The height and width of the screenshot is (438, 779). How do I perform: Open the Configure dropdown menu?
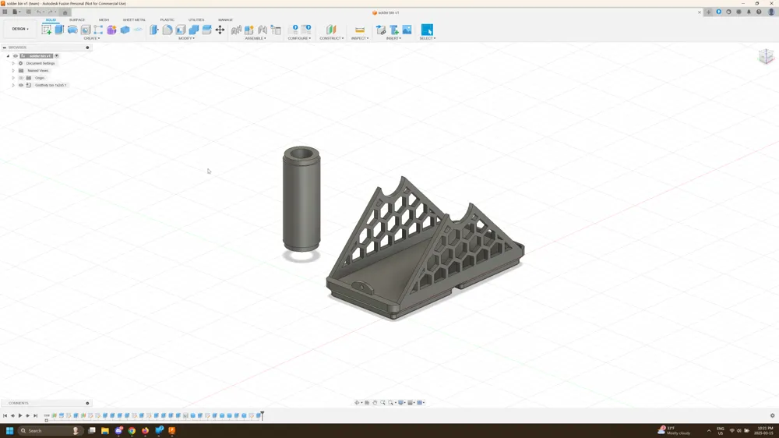(x=300, y=38)
